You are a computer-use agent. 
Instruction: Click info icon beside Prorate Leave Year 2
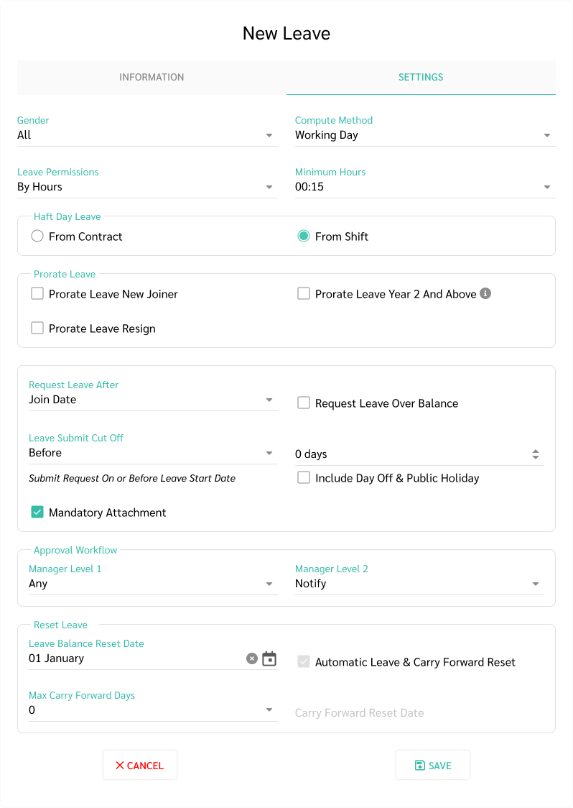pos(485,293)
